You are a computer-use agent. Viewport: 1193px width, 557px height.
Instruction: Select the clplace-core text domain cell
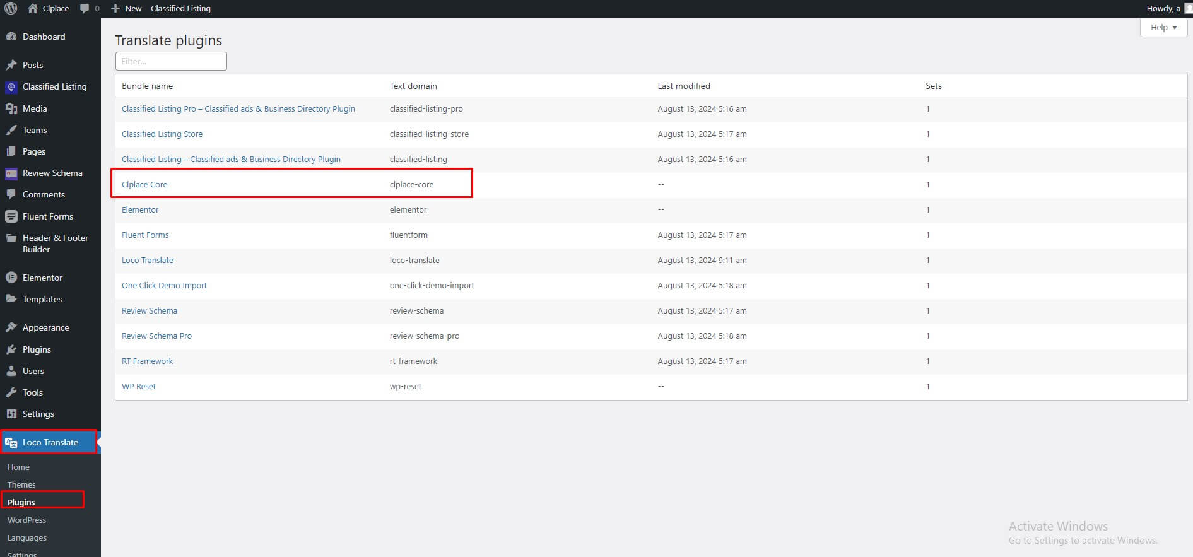click(411, 184)
